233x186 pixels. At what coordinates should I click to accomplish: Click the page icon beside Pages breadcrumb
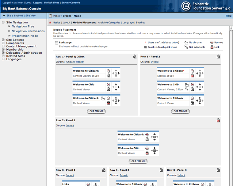pyautogui.click(x=50, y=16)
